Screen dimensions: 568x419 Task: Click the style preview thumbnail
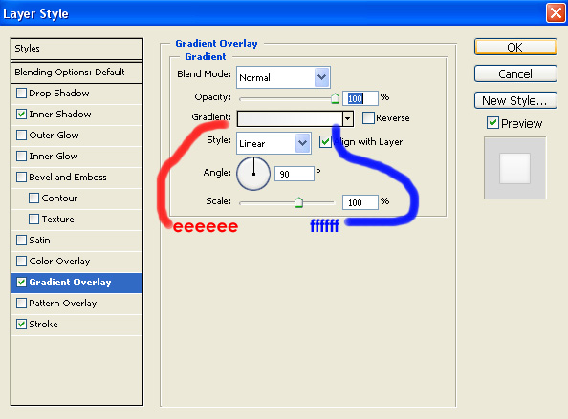point(514,168)
